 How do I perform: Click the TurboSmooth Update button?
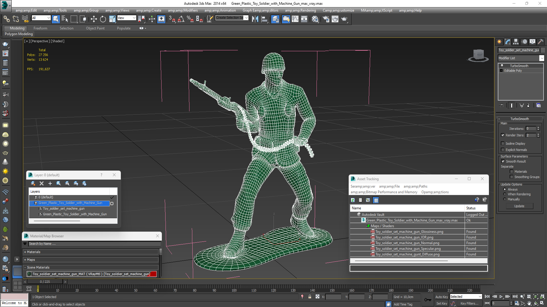click(x=519, y=206)
